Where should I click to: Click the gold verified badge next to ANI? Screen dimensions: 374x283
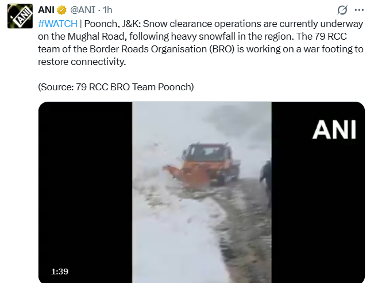[x=61, y=10]
